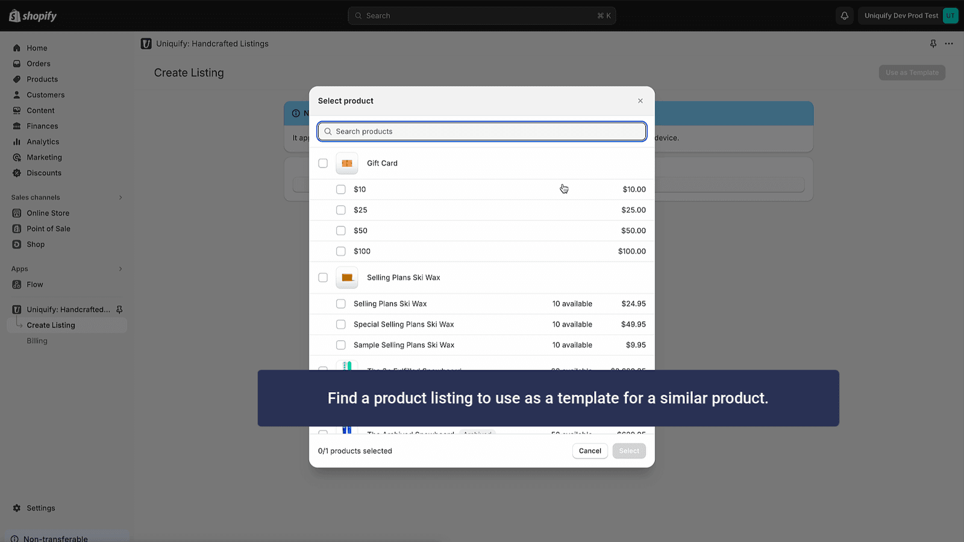This screenshot has height=542, width=964.
Task: Select Products from the sidebar
Action: click(x=42, y=79)
